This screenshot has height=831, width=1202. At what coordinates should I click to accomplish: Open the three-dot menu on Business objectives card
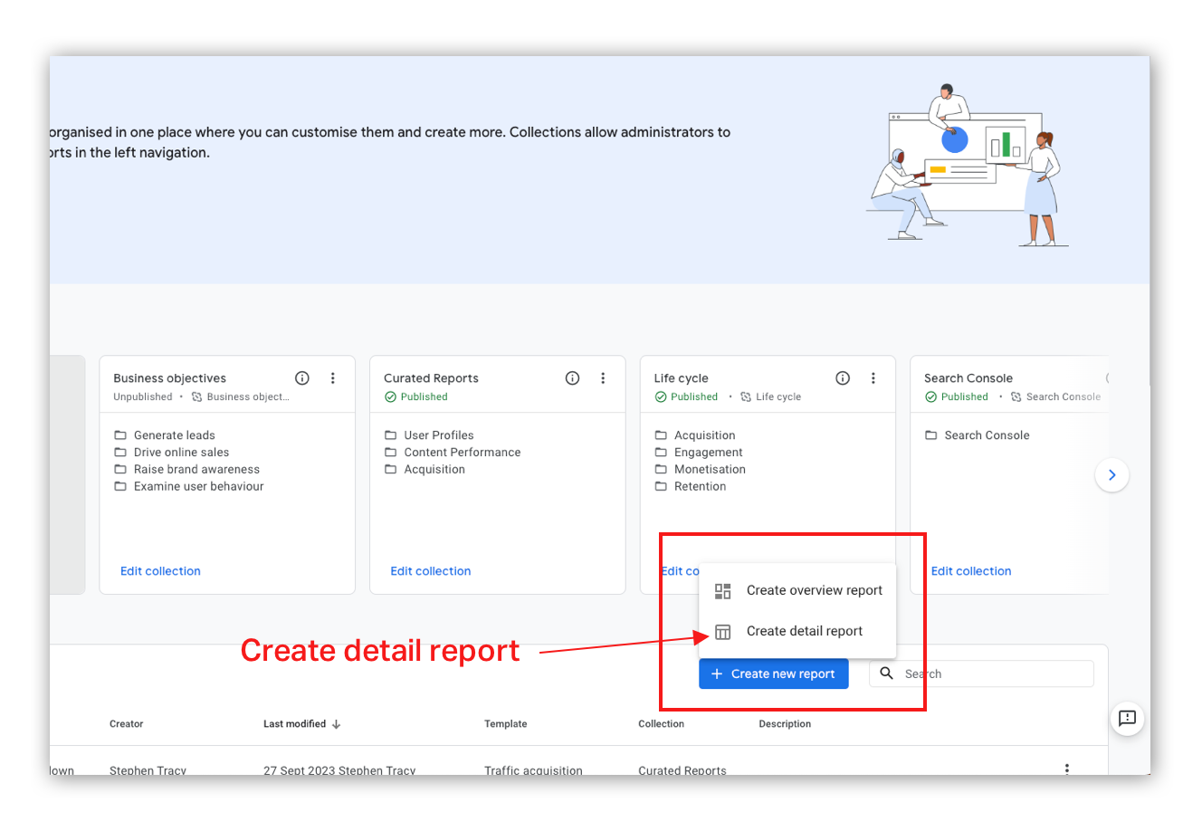click(332, 377)
